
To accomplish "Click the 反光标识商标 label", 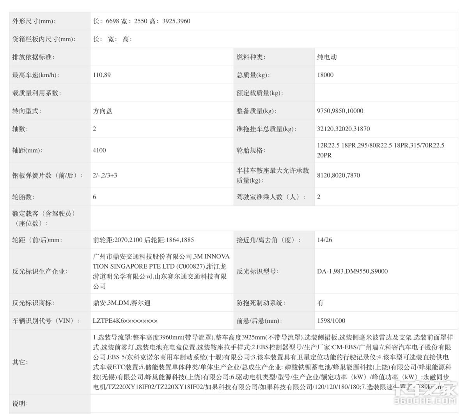I will click(x=33, y=303).
